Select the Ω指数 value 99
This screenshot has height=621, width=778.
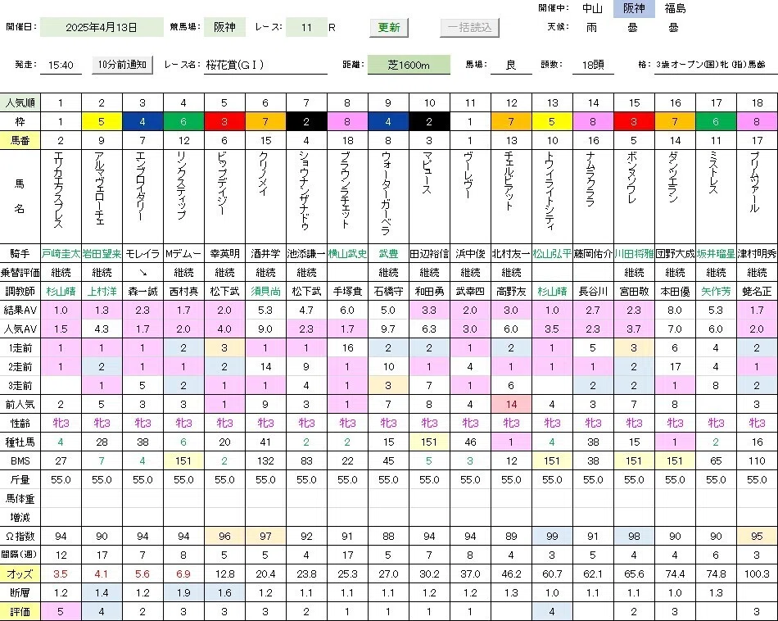[552, 536]
